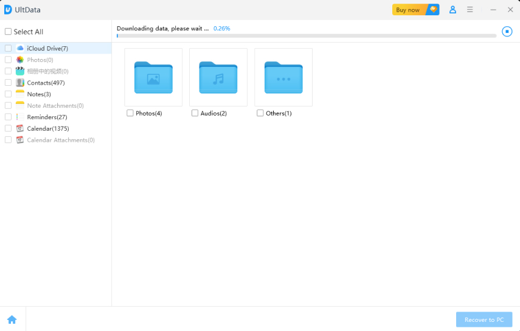Click the Contacts icon in sidebar
The width and height of the screenshot is (520, 331).
[x=20, y=83]
